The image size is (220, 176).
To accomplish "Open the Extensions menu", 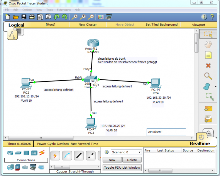I will (x=64, y=10).
